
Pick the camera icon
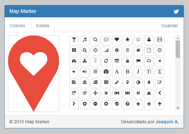point(106,73)
